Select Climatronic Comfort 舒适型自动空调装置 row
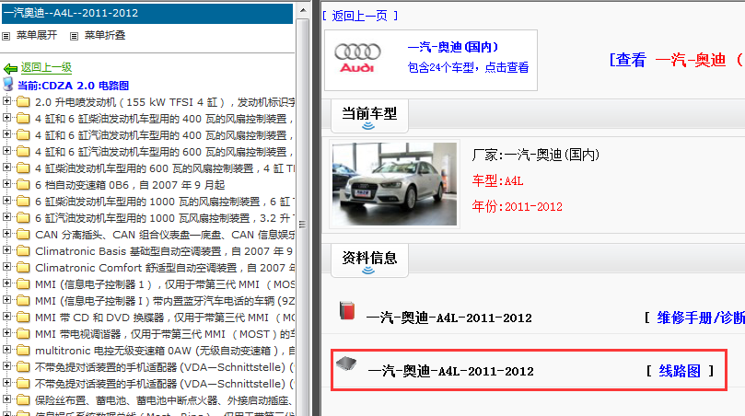This screenshot has height=416, width=745. pyautogui.click(x=165, y=268)
